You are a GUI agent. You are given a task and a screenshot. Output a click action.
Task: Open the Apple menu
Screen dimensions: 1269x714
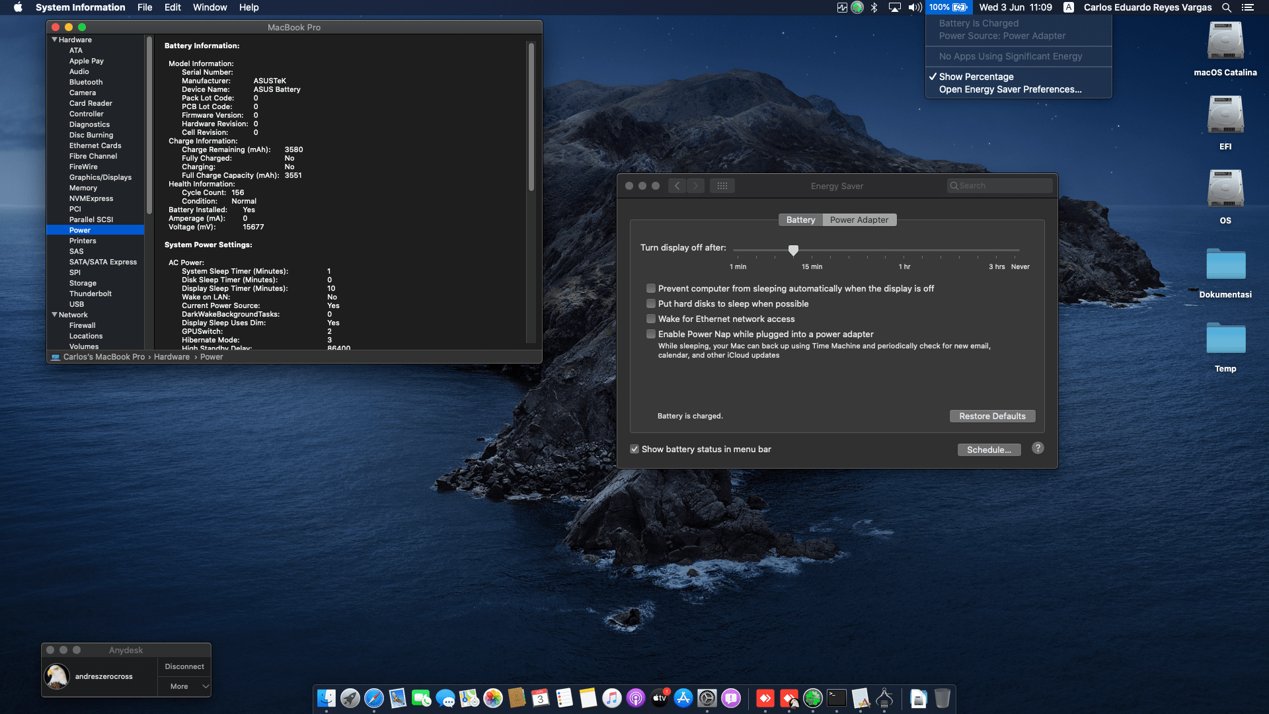click(x=18, y=7)
